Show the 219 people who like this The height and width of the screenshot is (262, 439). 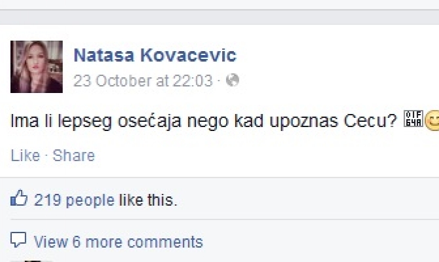pyautogui.click(x=74, y=200)
